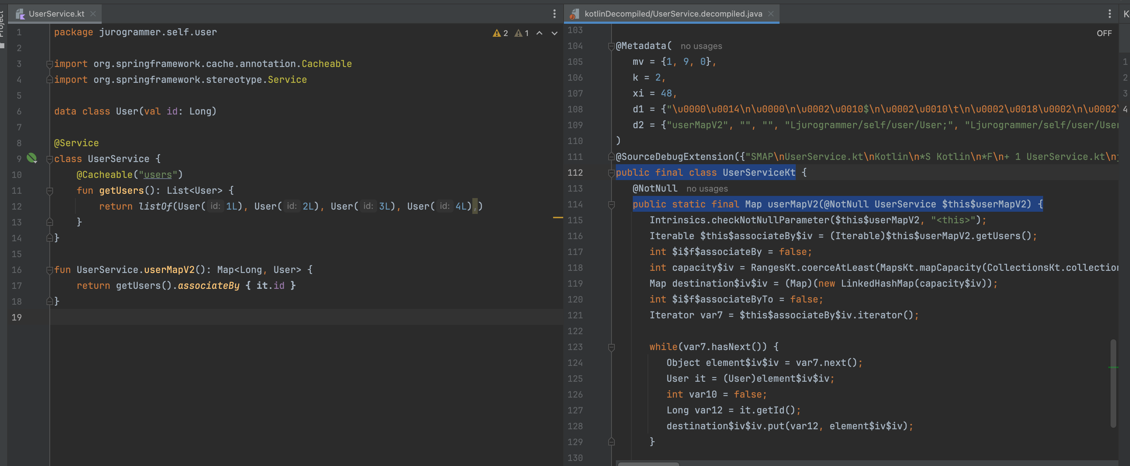Click line number 112 in right gutter
The height and width of the screenshot is (466, 1130).
pos(575,172)
